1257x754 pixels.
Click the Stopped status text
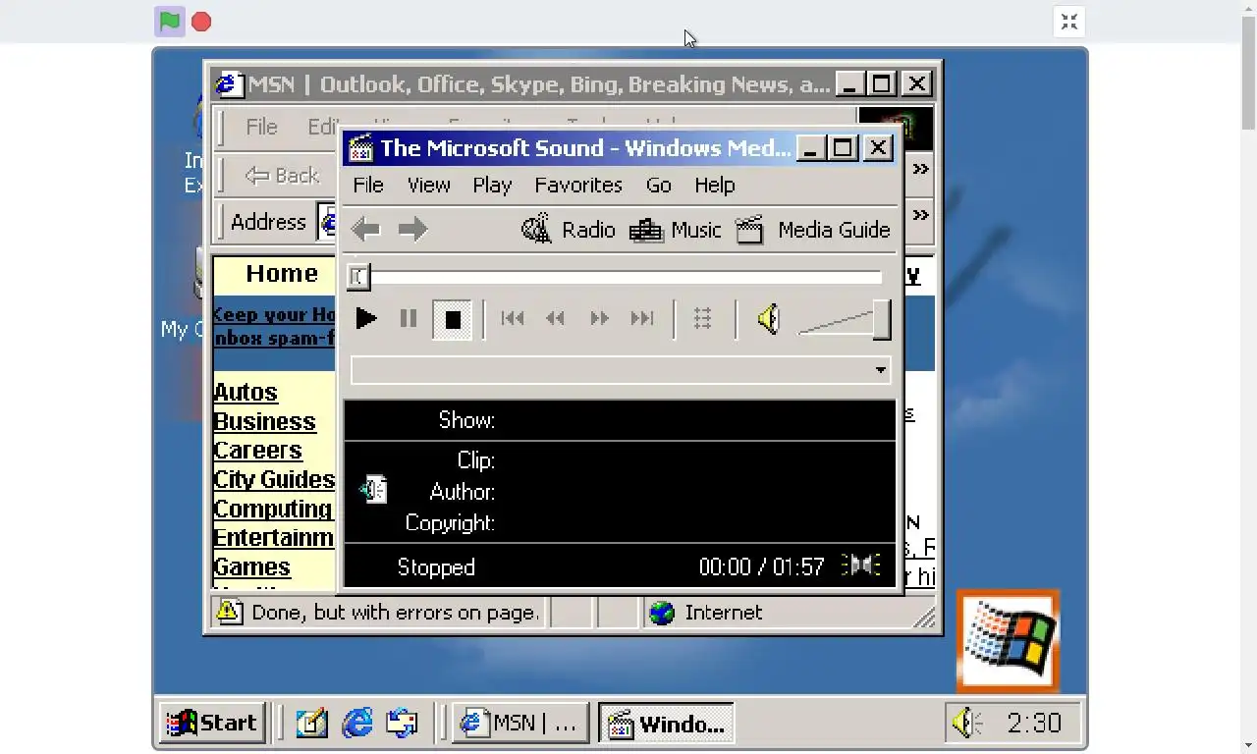(436, 566)
